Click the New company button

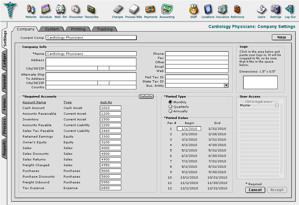282,37
